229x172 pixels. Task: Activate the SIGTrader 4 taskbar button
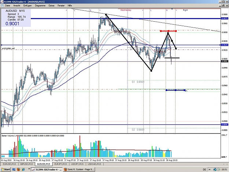[47, 169]
